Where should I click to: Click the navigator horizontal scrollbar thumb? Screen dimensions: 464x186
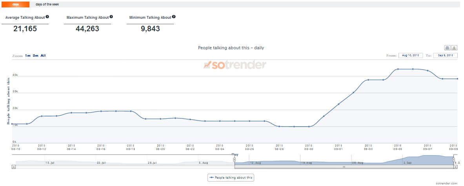(x=344, y=167)
